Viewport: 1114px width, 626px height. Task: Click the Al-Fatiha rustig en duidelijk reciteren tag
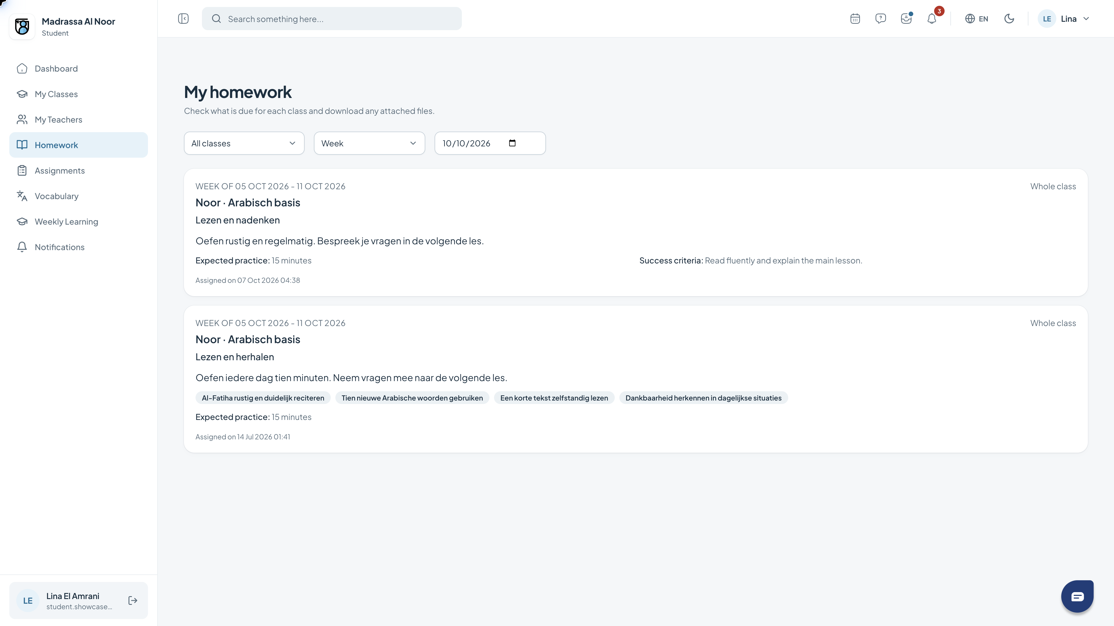263,398
